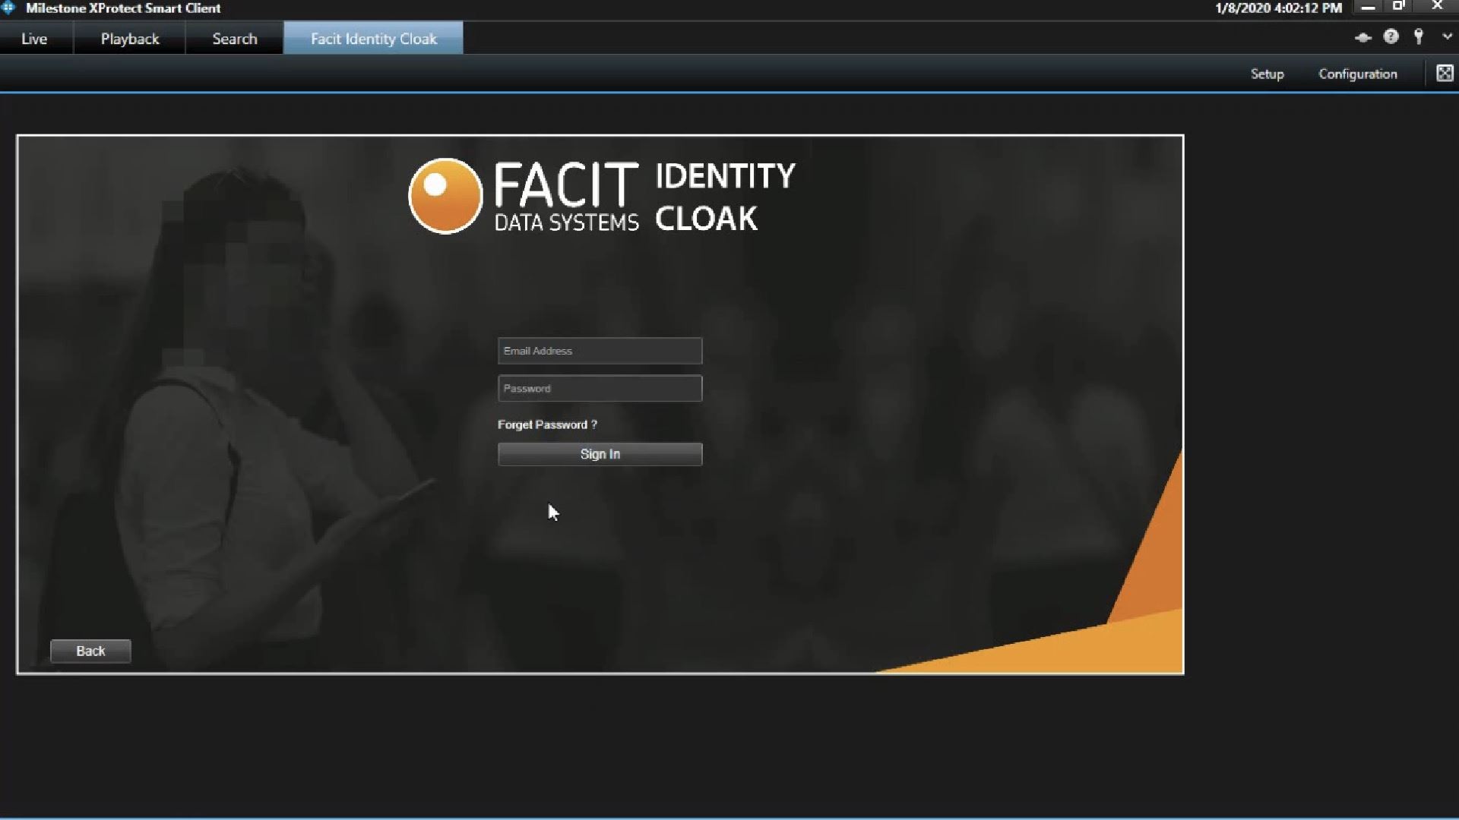1459x820 pixels.
Task: Click the date and time display
Action: 1278,8
